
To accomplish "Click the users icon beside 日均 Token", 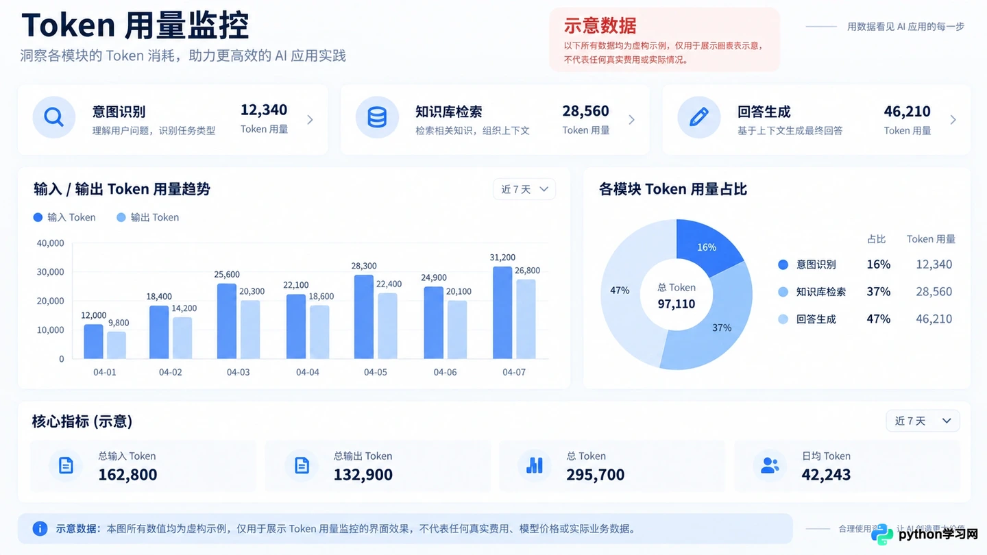I will 770,466.
